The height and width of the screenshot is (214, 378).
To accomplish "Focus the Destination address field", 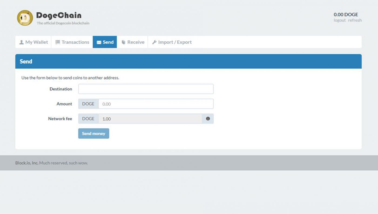I will [x=146, y=89].
